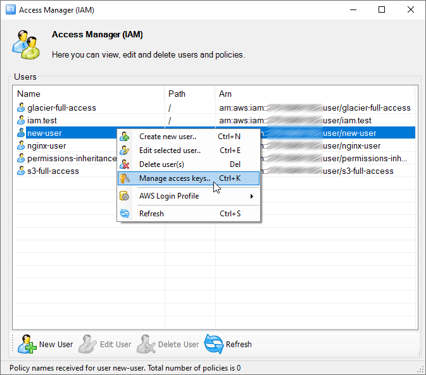Click the Delete User toolbar icon
The height and width of the screenshot is (375, 426).
click(x=146, y=344)
